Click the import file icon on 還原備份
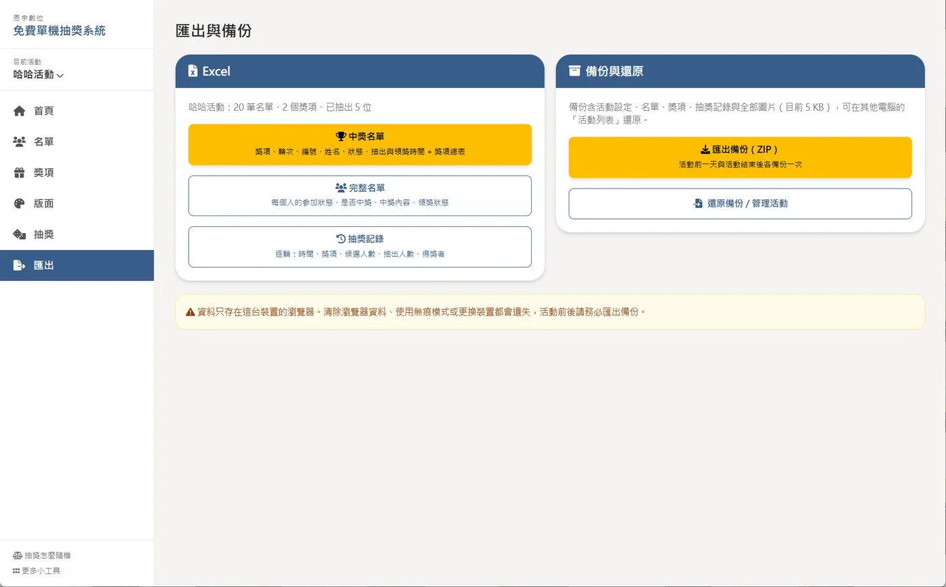 click(698, 203)
